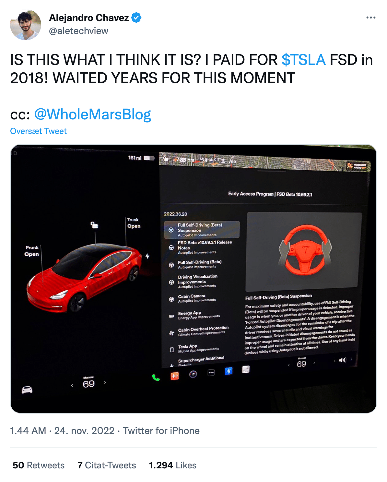
Task: Toggle the Frunk Open control
Action: click(x=32, y=251)
